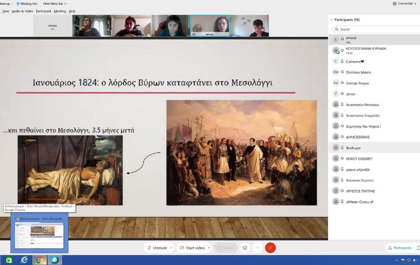Viewport: 420px width, 265px height.
Task: Click the avatar icon of ΧΡΗΣΤΟΣ ΠΑΠΠΑΣ
Action: (336, 191)
